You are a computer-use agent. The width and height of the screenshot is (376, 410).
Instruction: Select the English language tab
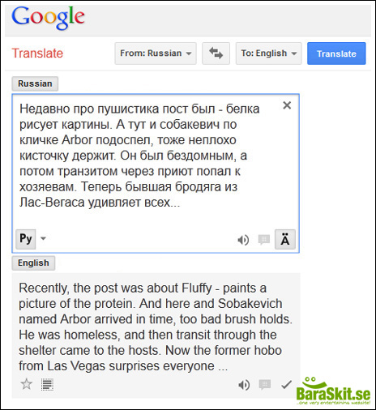tap(33, 263)
